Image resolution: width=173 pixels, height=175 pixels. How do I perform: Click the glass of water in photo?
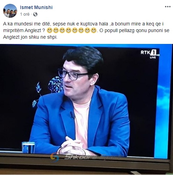click(x=29, y=147)
